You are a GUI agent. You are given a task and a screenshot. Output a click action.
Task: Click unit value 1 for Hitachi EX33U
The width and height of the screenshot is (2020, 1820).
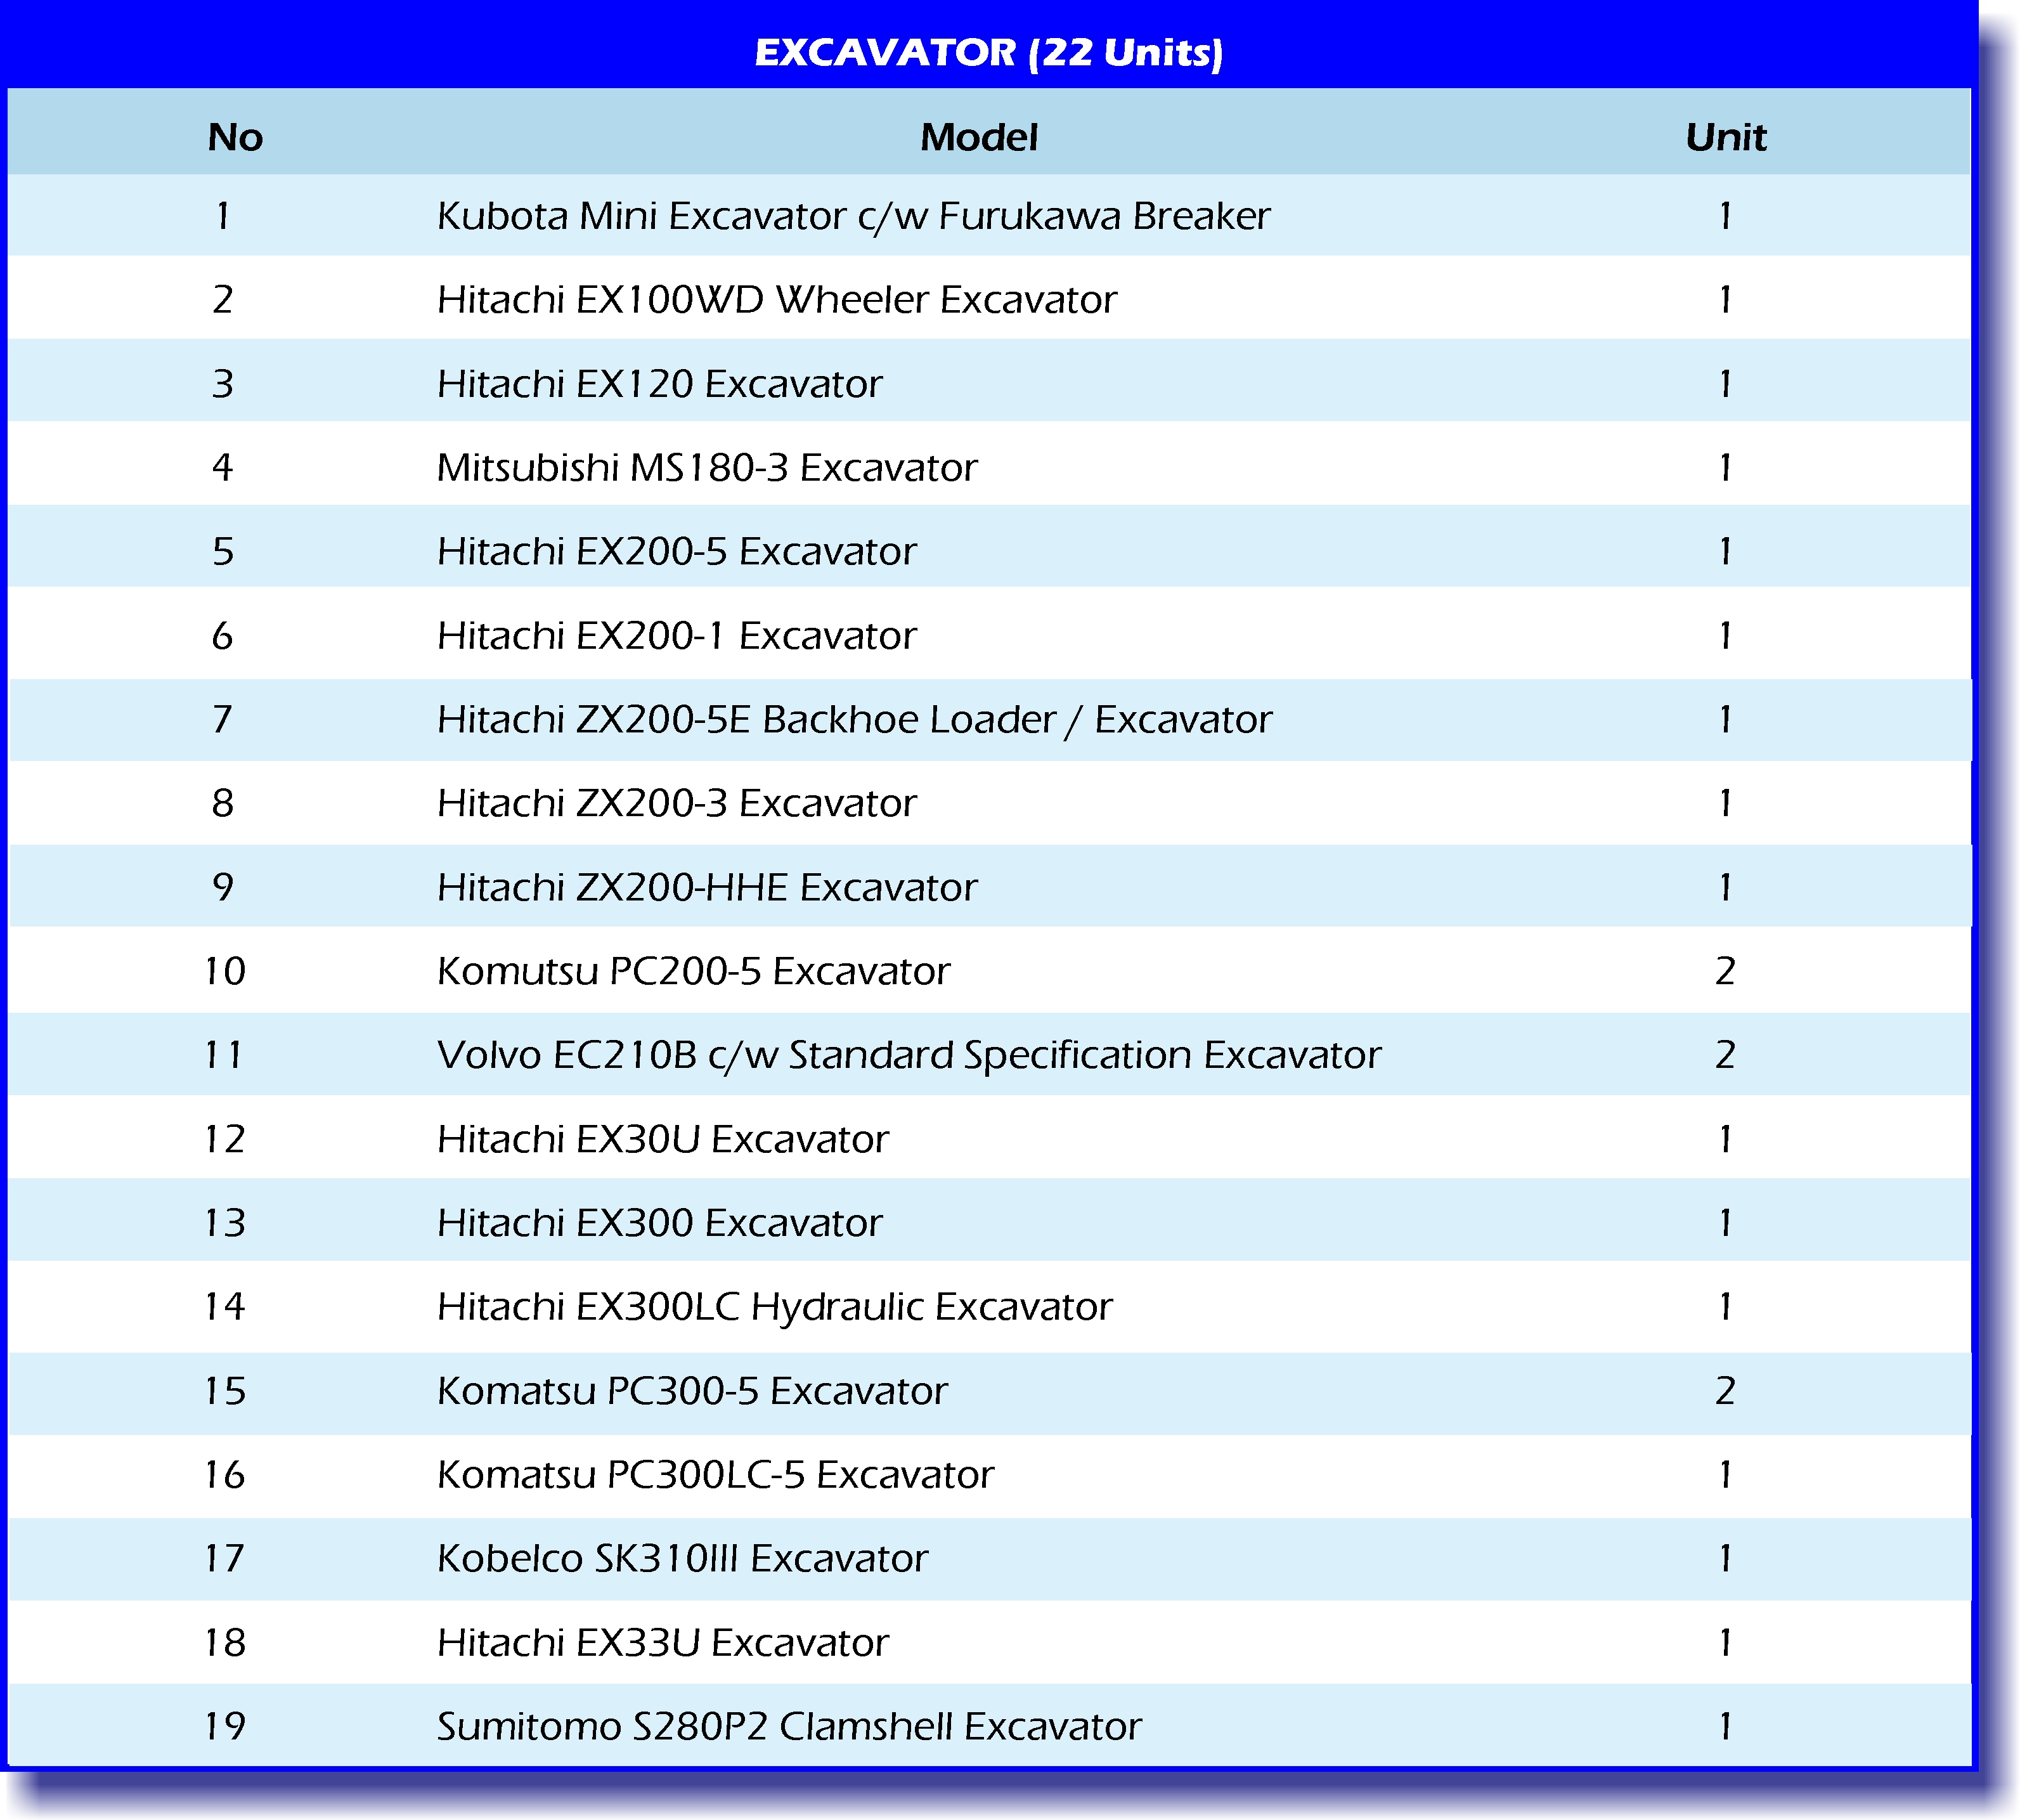(1726, 1643)
